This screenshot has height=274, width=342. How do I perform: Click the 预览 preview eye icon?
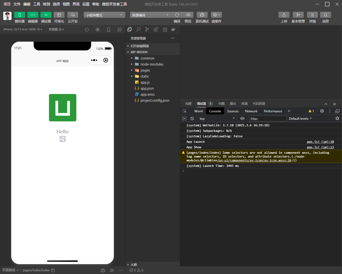pos(188,15)
